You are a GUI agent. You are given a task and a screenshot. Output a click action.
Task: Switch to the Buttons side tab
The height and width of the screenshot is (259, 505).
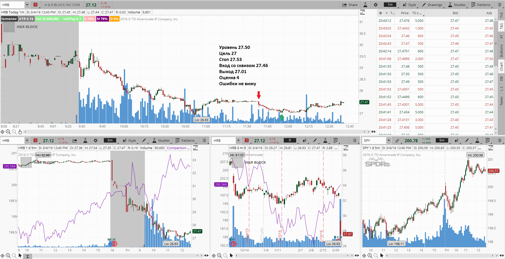501,51
